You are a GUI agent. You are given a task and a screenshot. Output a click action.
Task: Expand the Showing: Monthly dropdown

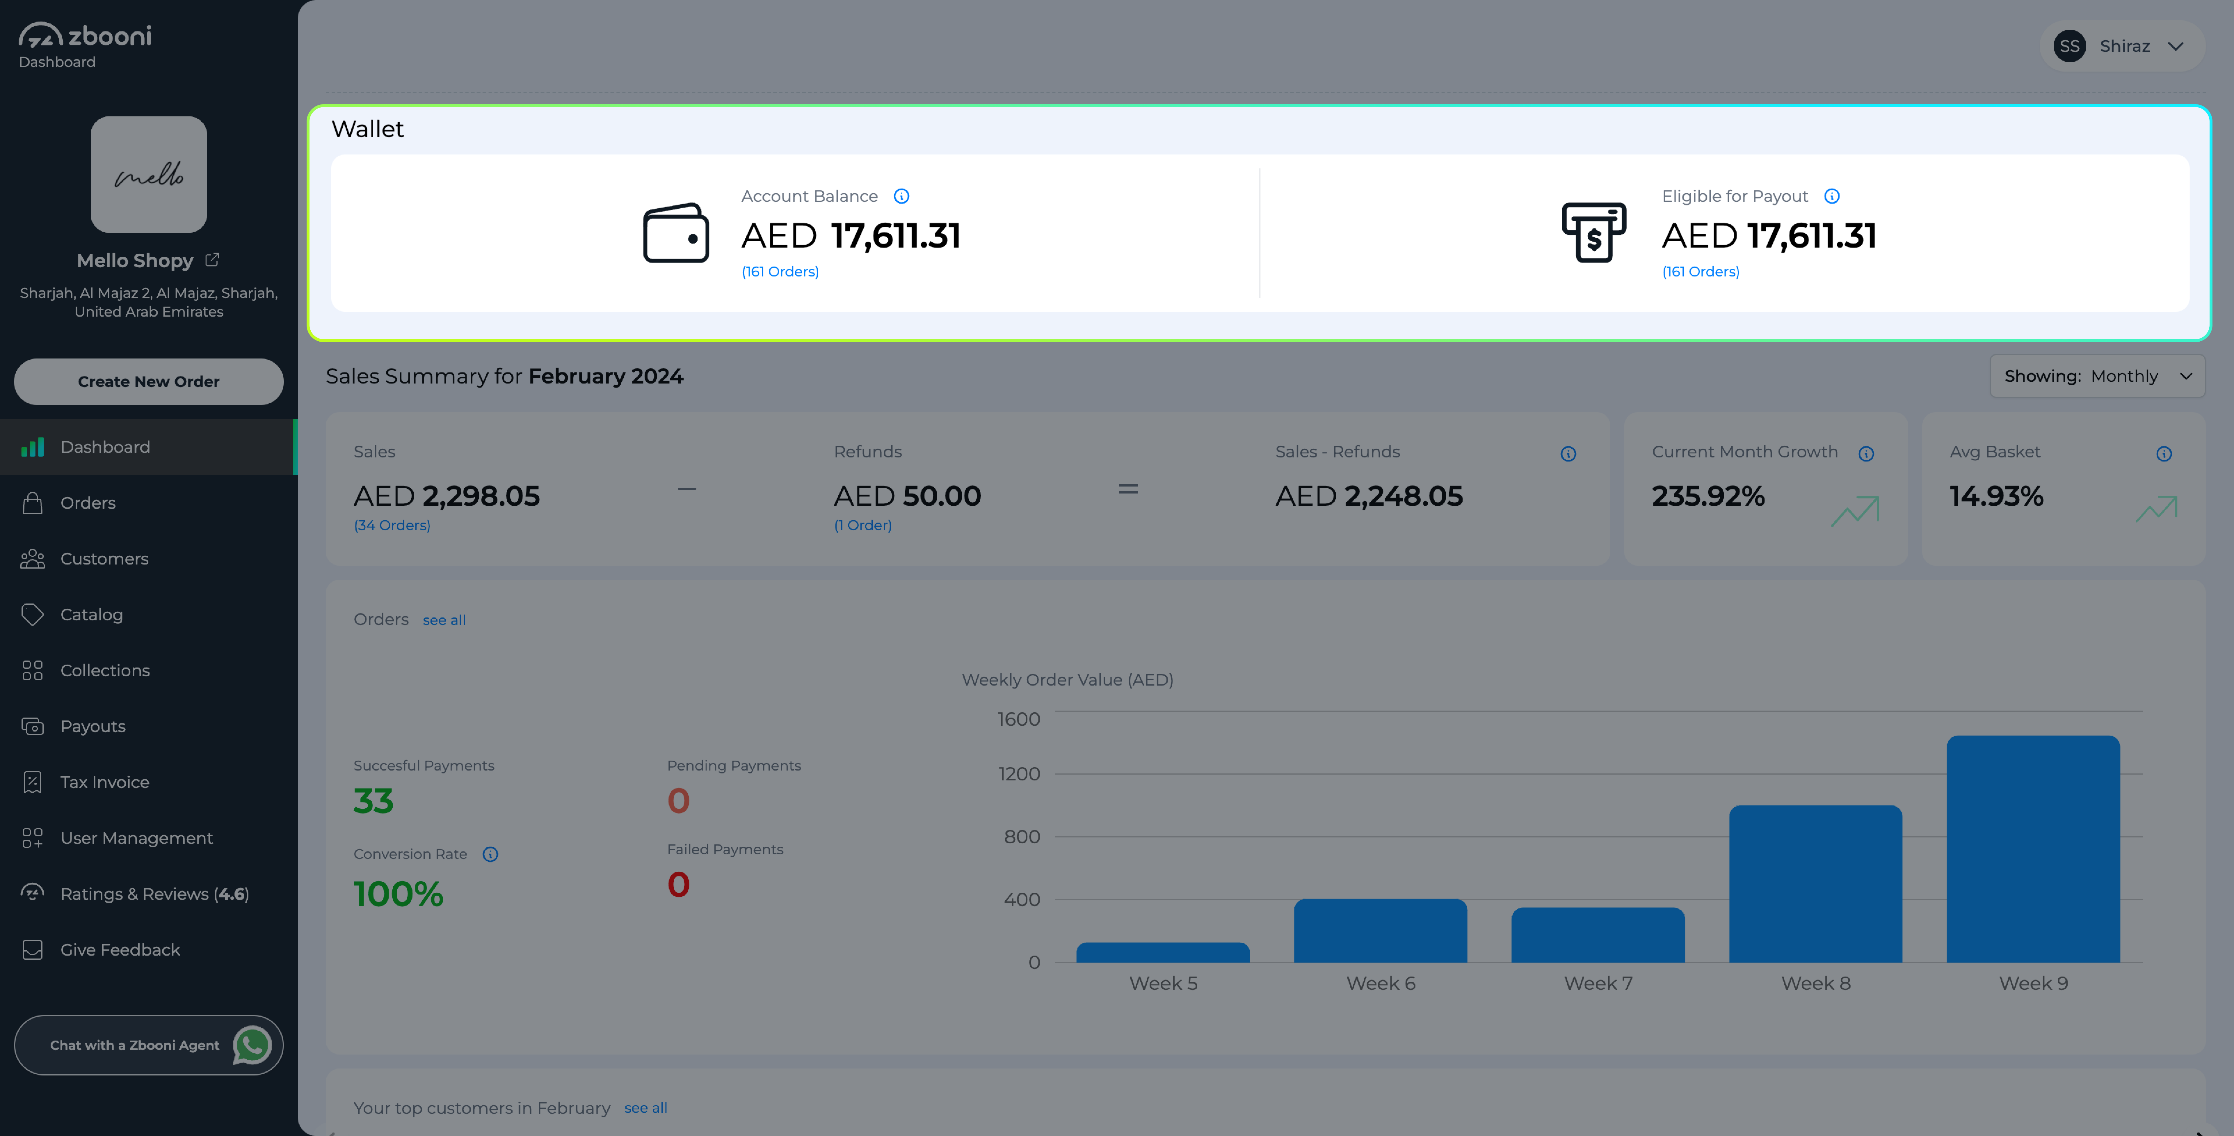2097,376
